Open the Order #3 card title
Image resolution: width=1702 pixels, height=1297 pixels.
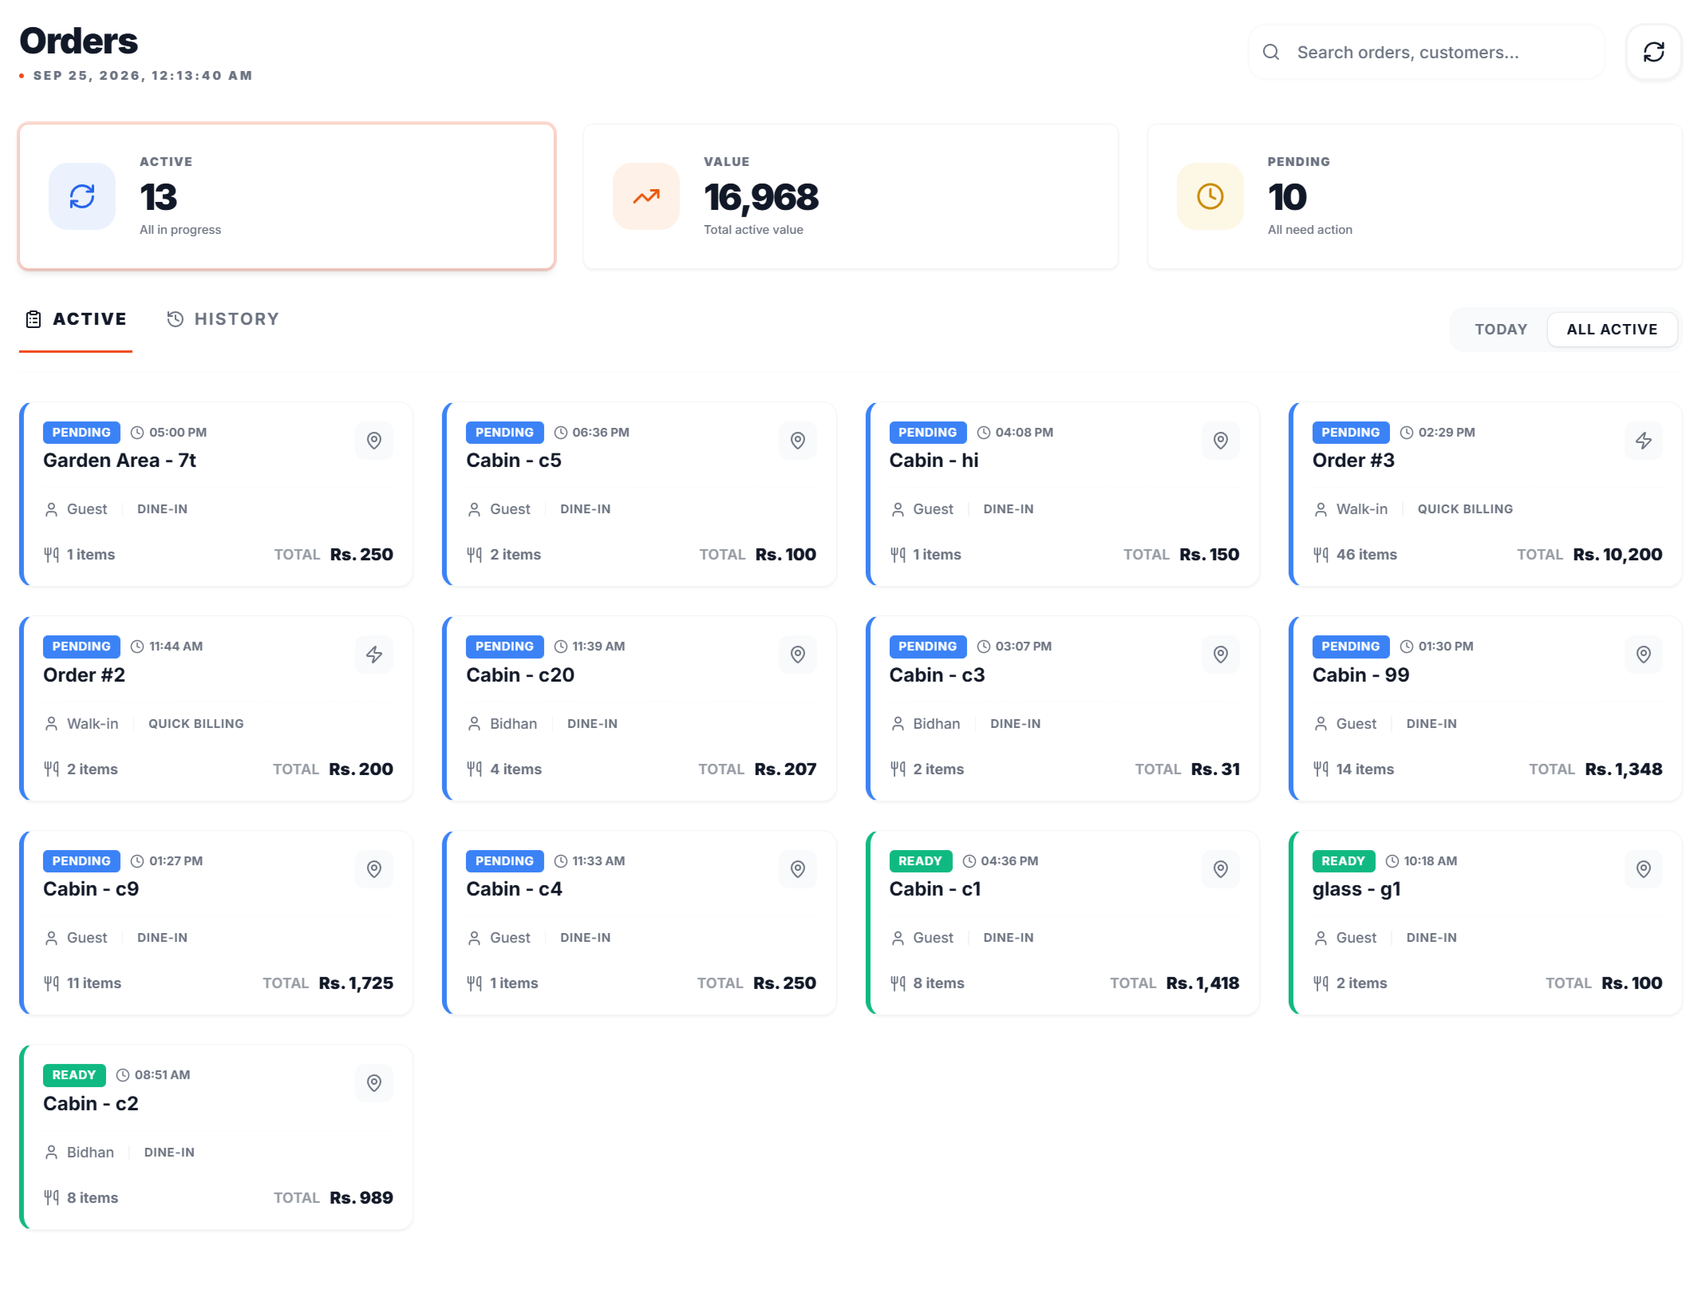[x=1353, y=461]
